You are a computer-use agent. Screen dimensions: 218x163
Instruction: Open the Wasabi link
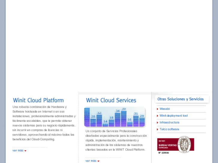click(x=165, y=109)
